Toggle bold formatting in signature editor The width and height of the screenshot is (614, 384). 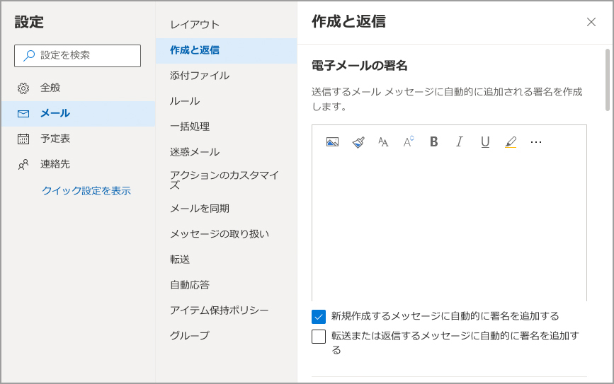434,142
